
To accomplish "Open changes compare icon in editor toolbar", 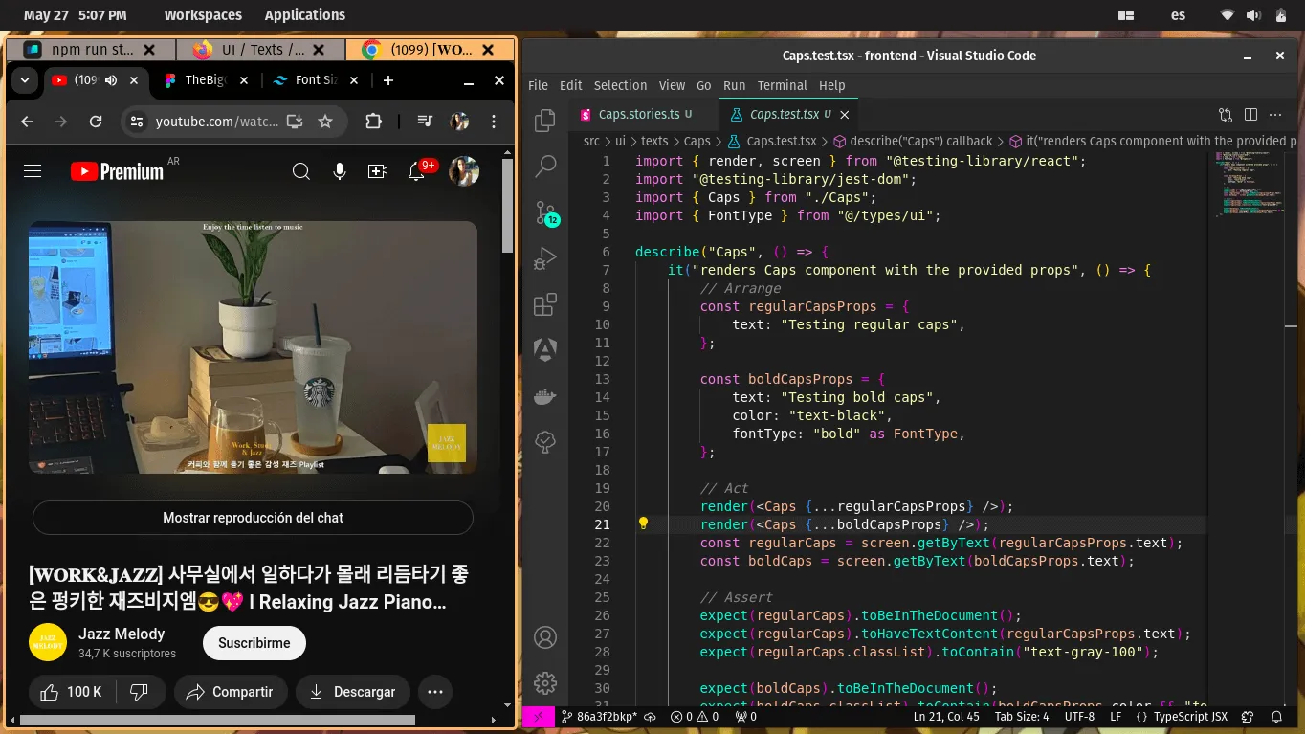I will coord(1226,115).
